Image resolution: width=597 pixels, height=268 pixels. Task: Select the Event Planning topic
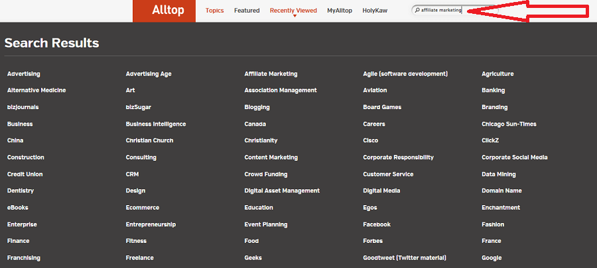(x=266, y=224)
